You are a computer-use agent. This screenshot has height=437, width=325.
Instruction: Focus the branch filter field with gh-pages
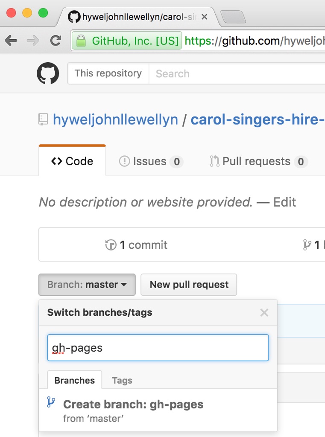[x=158, y=348]
